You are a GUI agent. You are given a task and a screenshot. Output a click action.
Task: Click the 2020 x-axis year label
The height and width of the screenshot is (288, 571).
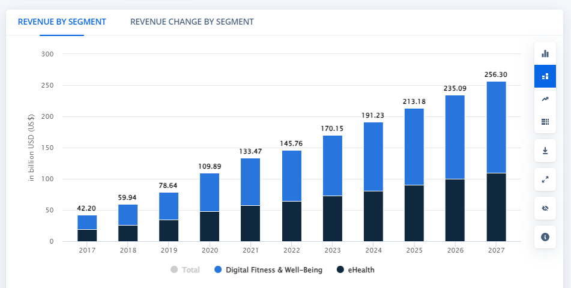(210, 250)
